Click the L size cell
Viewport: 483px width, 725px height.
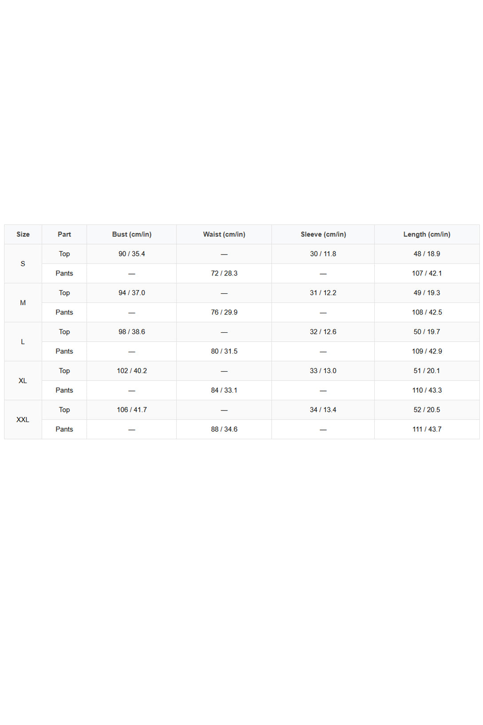(x=23, y=342)
